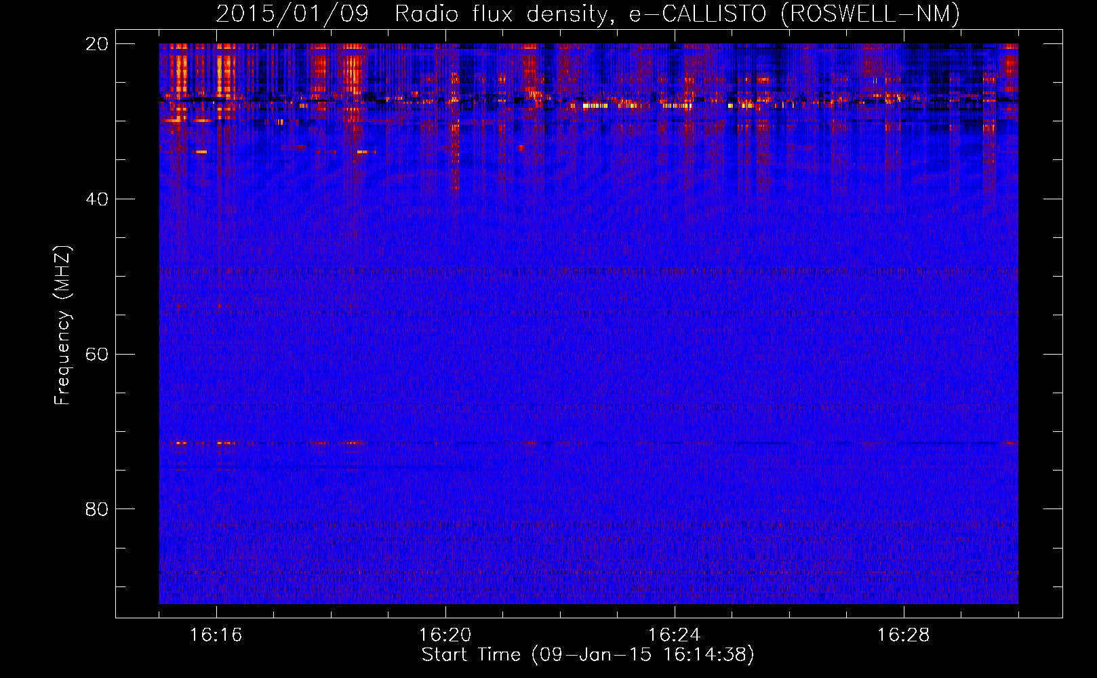Click the small orange dash near 34 MHz at 16:16
Viewport: 1097px width, 678px height.
(201, 152)
